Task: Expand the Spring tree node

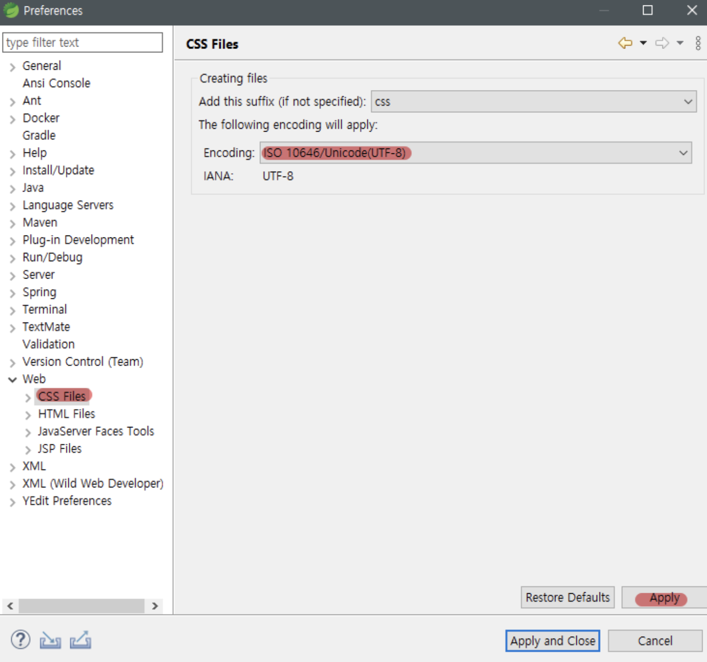Action: (x=12, y=293)
